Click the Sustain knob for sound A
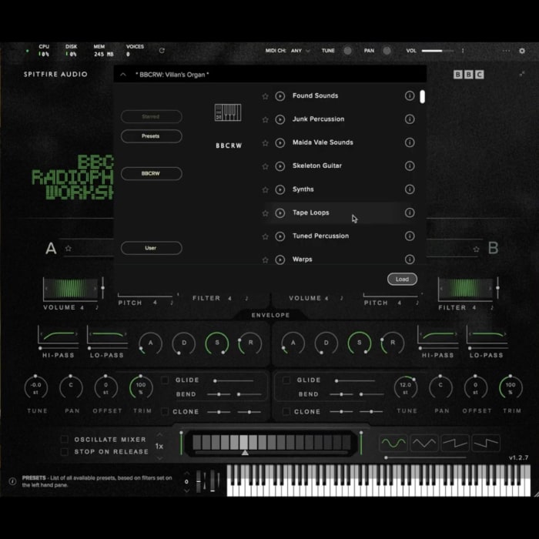This screenshot has width=539, height=539. (217, 343)
